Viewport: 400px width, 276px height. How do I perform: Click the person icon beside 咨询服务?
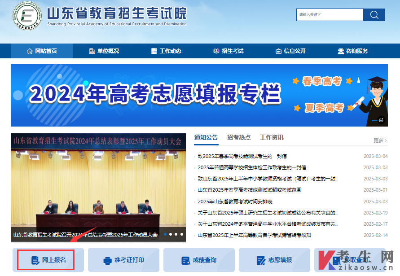(341, 51)
